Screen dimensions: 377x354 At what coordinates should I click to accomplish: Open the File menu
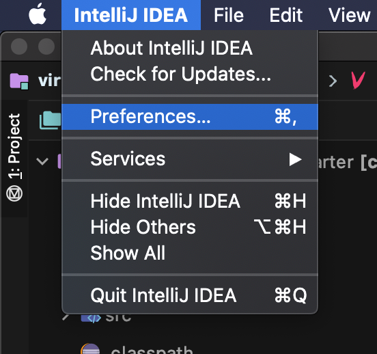pos(229,15)
